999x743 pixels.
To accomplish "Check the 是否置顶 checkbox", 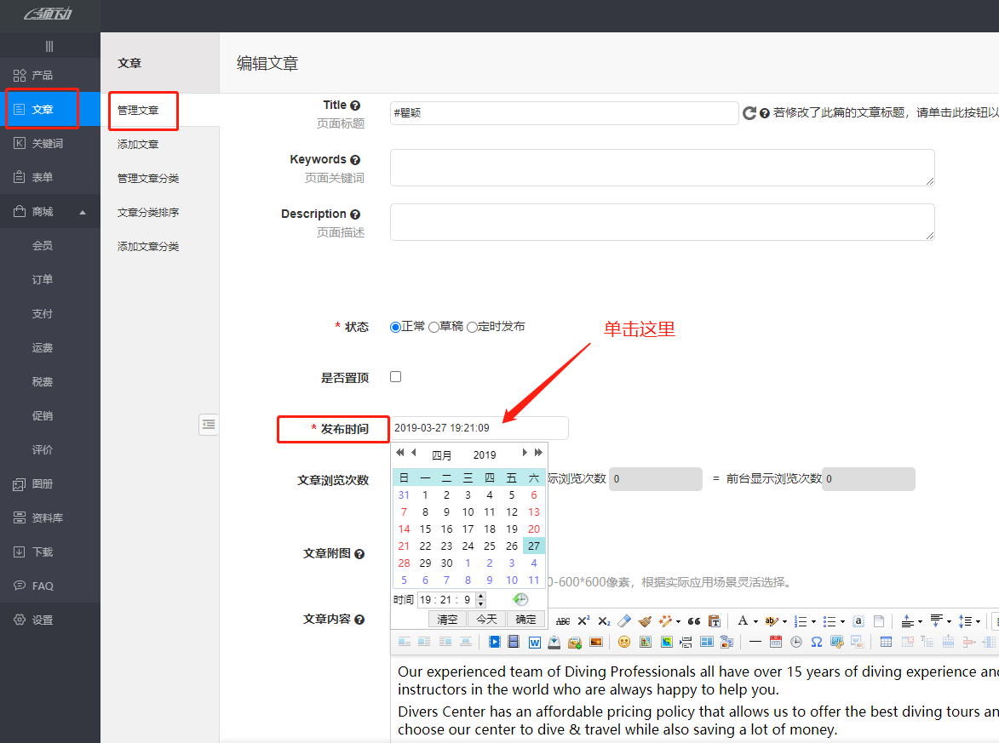I will pyautogui.click(x=395, y=377).
